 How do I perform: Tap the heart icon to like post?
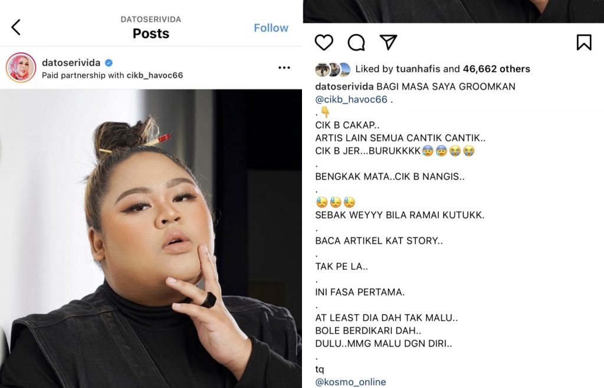click(x=324, y=42)
